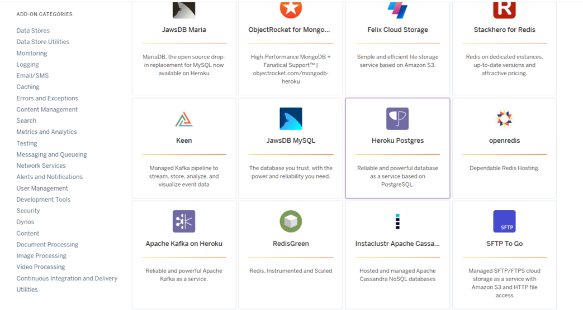The width and height of the screenshot is (583, 310).
Task: Open the Utilities category
Action: click(27, 289)
